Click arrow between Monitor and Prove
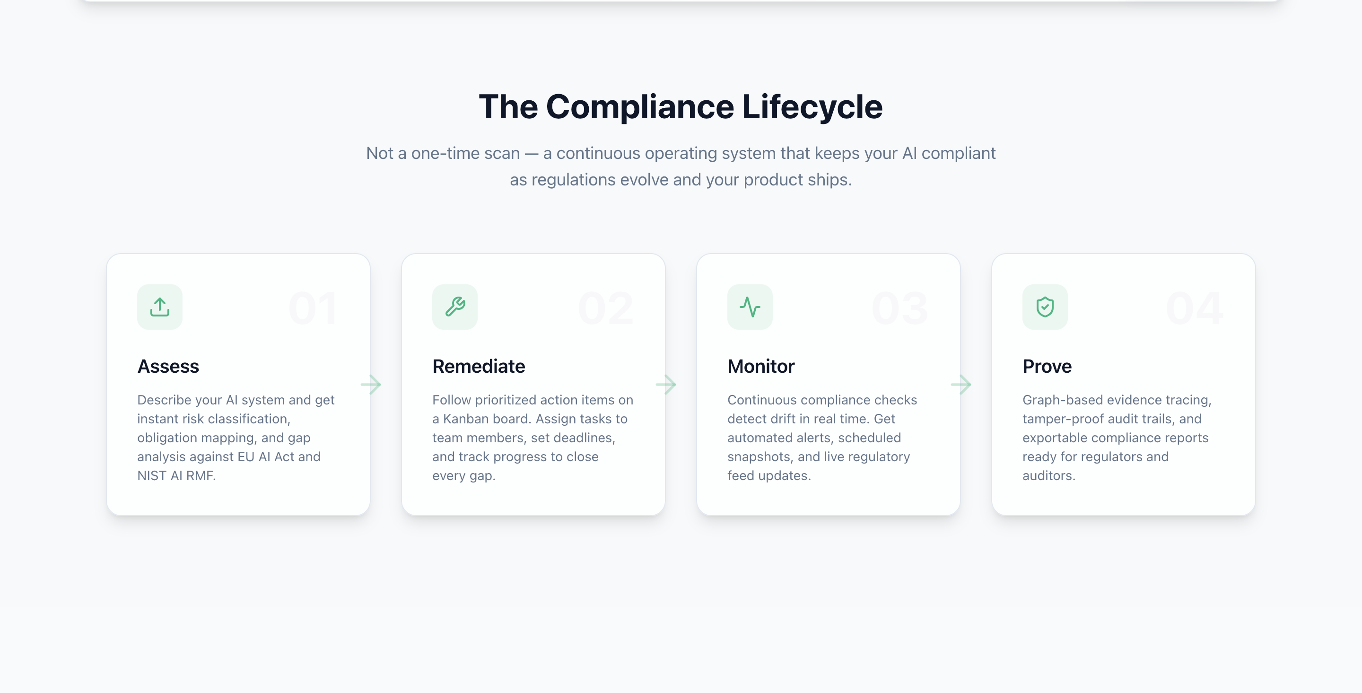This screenshot has width=1362, height=693. coord(961,385)
